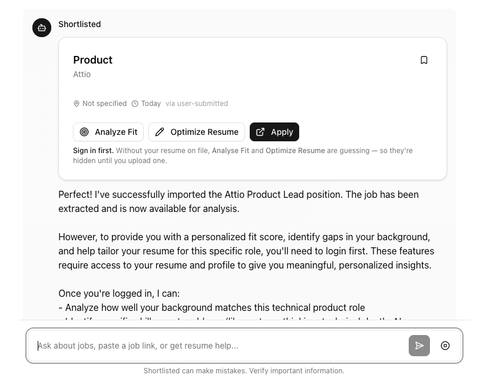Click the Shortlisted bot avatar
This screenshot has width=480, height=378.
pos(42,27)
